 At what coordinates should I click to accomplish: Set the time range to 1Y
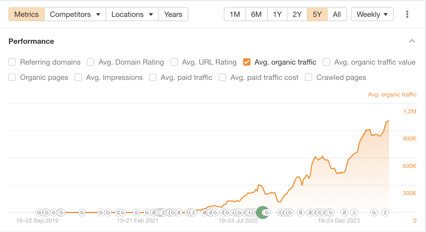pos(277,14)
